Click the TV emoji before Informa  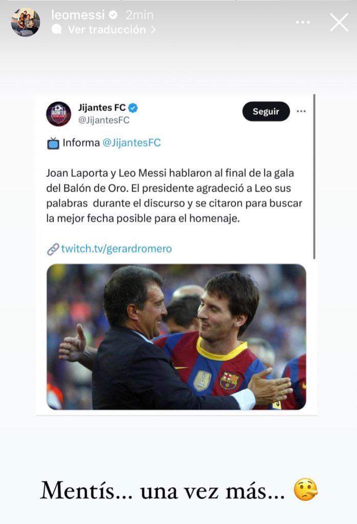click(53, 143)
